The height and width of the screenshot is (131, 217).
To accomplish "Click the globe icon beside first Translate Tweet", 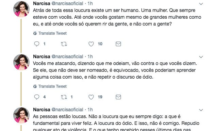I will point(35,33).
